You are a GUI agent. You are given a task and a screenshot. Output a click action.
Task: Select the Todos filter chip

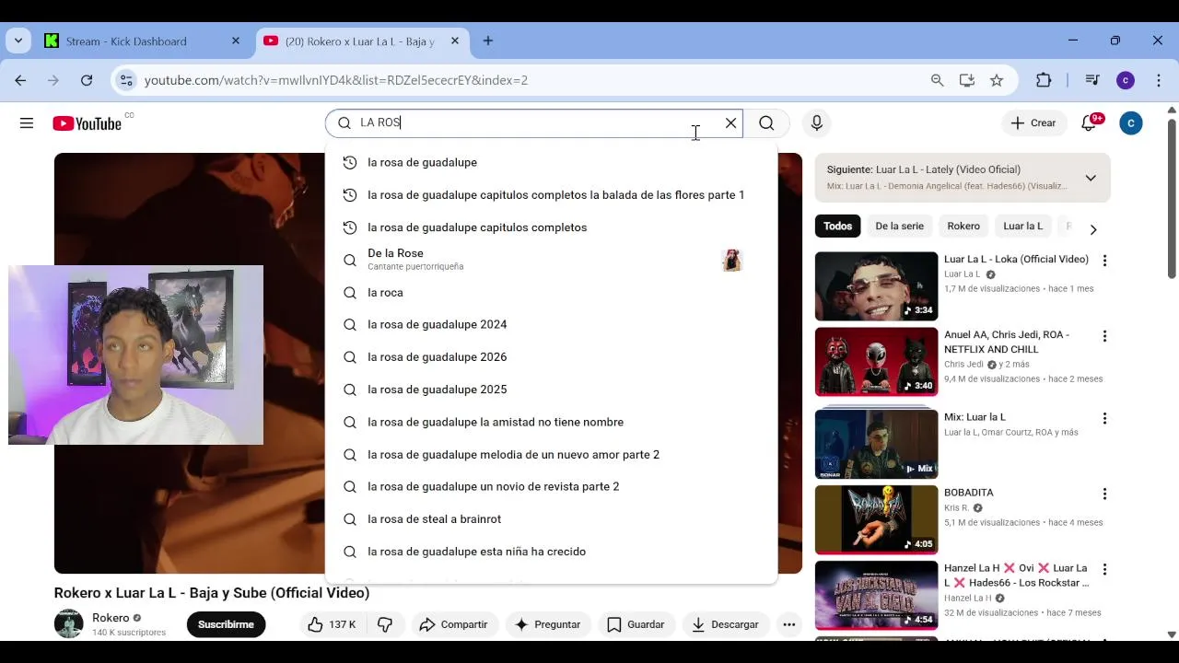[838, 226]
